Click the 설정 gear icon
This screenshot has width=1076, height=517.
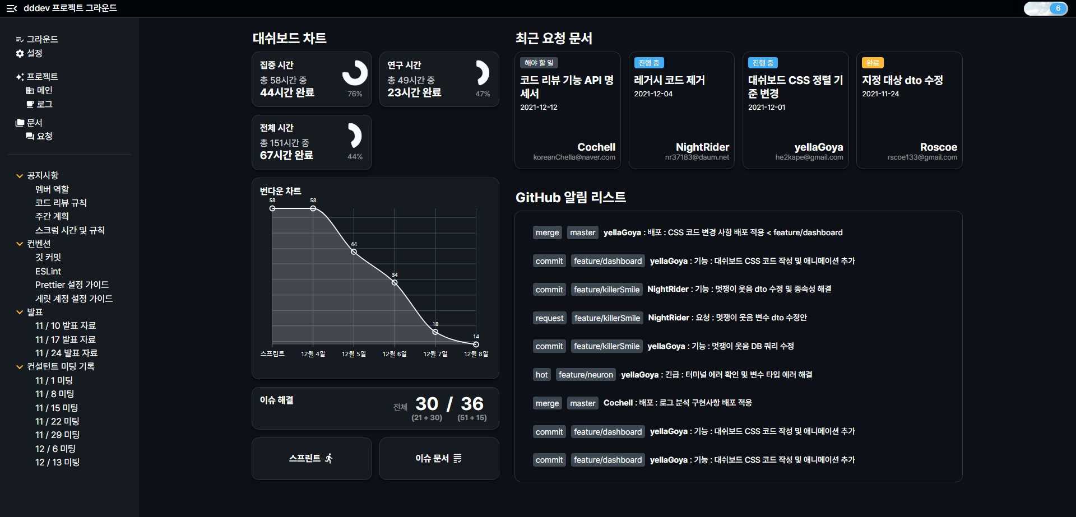[20, 54]
